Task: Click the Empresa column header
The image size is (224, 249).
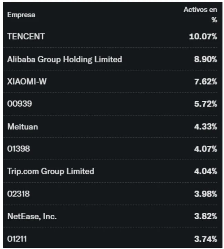Action: click(21, 15)
